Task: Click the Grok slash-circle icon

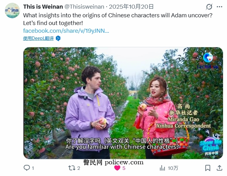Action: point(209,7)
